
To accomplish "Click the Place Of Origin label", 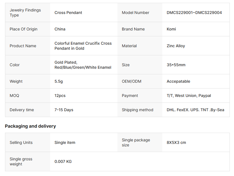I will point(23,29).
